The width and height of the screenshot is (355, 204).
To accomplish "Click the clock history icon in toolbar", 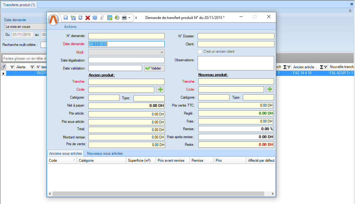I will 117,18.
